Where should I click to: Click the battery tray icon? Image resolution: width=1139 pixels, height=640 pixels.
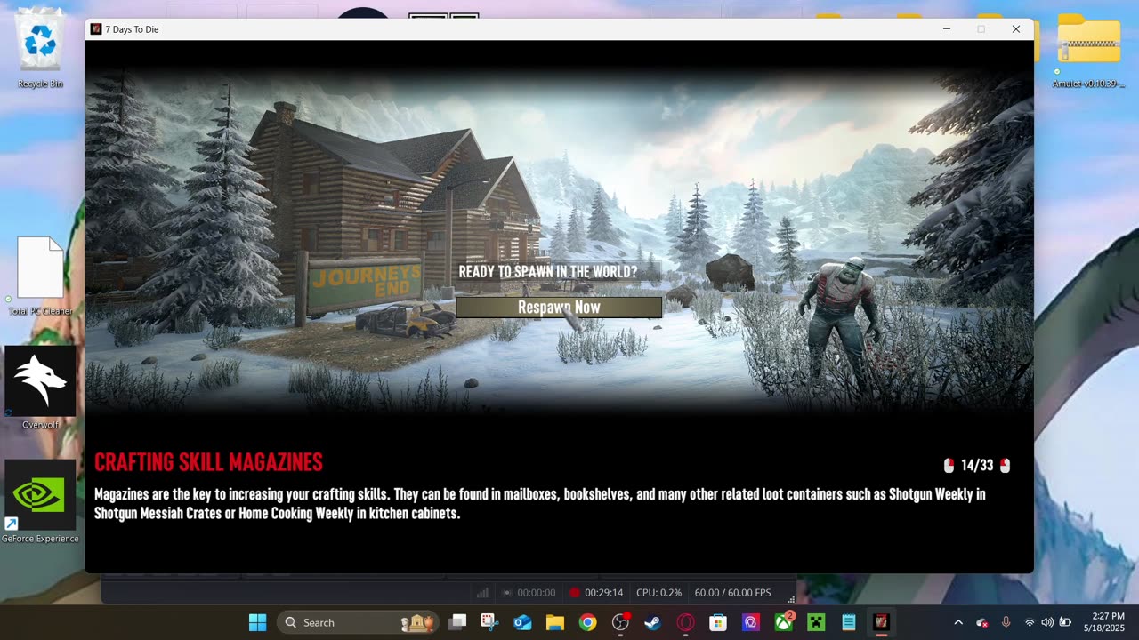click(x=1065, y=622)
